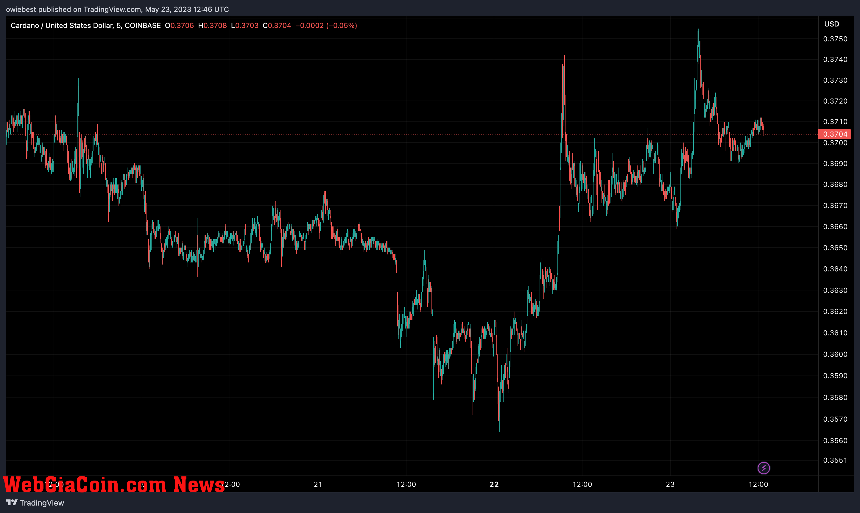
Task: Click the 12:00 label between 22 and 23
Action: (582, 484)
